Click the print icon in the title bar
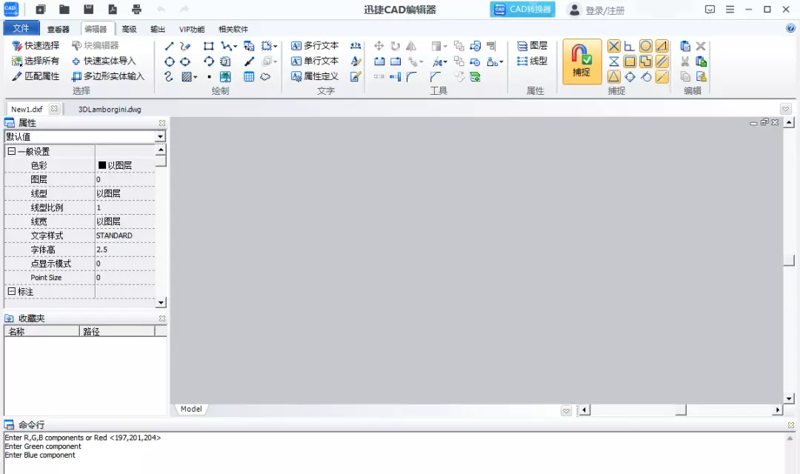Screen dimensions: 800x474 click(x=136, y=10)
